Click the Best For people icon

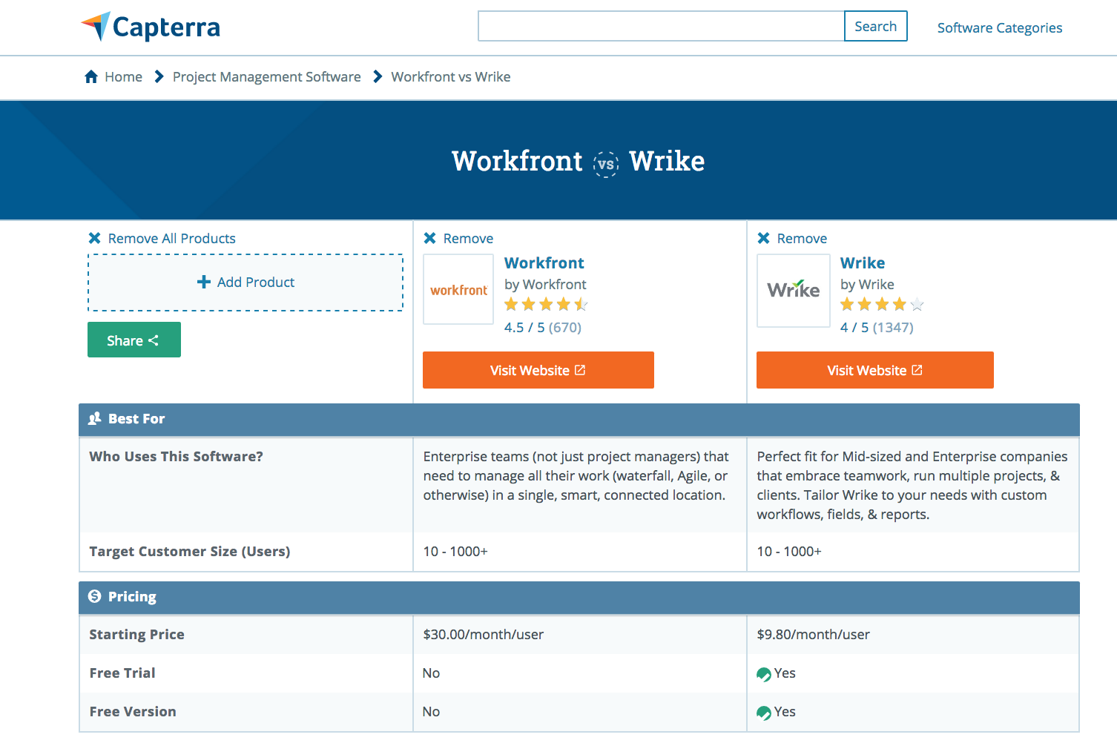pyautogui.click(x=94, y=418)
